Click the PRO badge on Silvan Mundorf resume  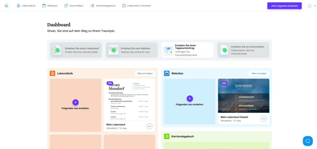click(x=110, y=83)
